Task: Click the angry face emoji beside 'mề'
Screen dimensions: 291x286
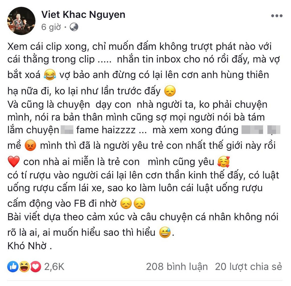Action: (30, 145)
